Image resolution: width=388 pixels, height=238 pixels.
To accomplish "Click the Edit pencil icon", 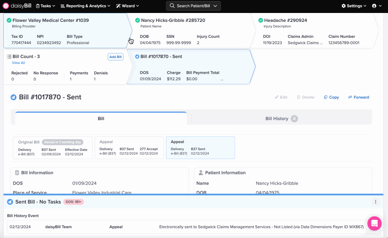I will click(x=277, y=97).
